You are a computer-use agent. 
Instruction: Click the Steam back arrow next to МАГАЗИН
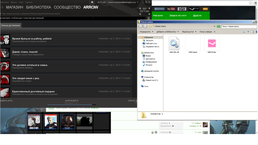(2, 7)
